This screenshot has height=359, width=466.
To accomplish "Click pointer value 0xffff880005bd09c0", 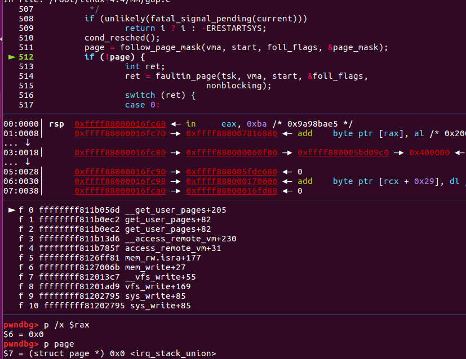I will (343, 152).
